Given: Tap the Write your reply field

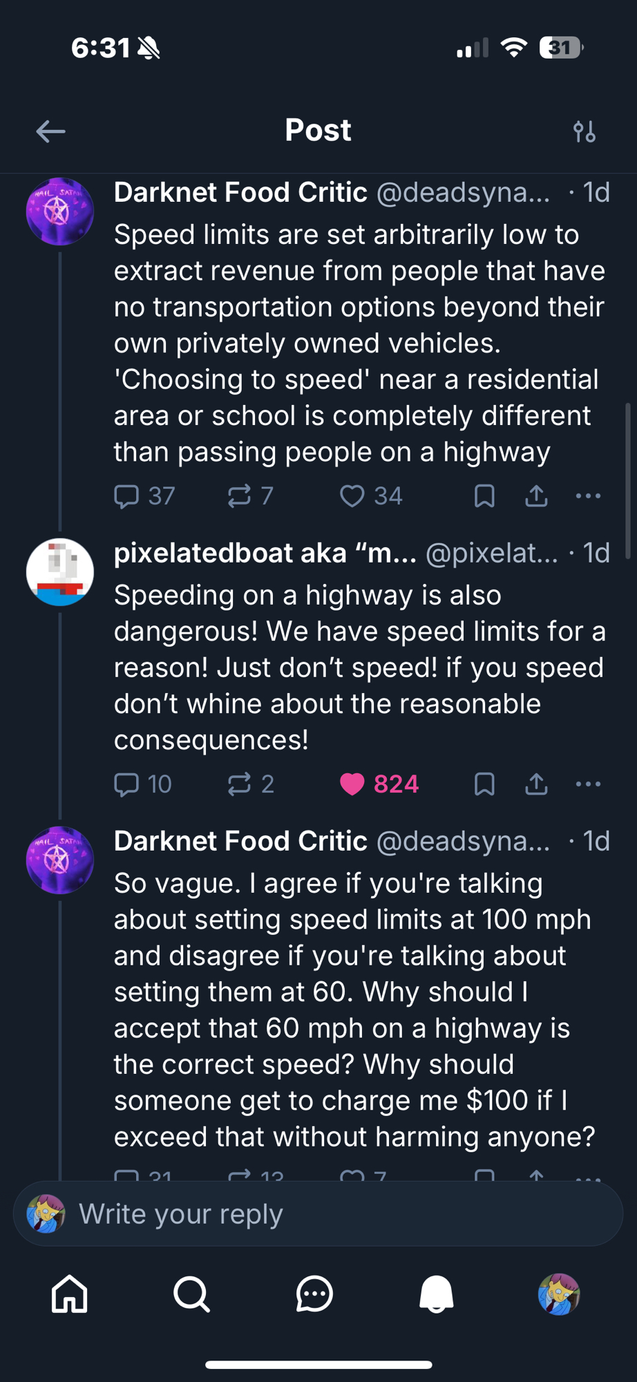Looking at the screenshot, I should (x=318, y=1214).
